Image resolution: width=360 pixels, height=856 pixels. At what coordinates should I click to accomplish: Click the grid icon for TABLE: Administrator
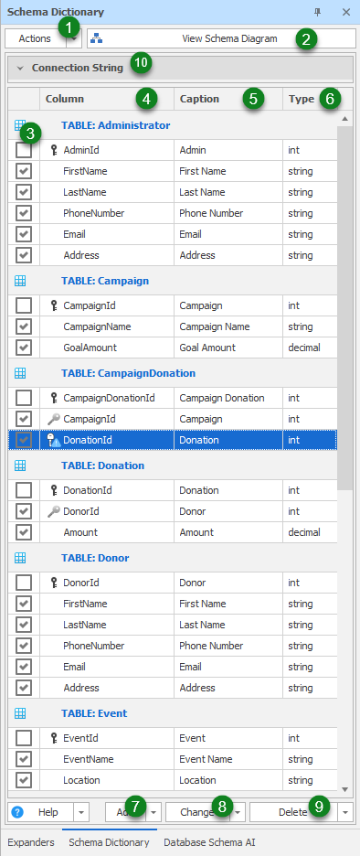(20, 125)
